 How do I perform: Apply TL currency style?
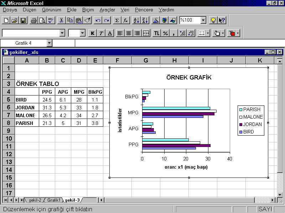coord(157,33)
